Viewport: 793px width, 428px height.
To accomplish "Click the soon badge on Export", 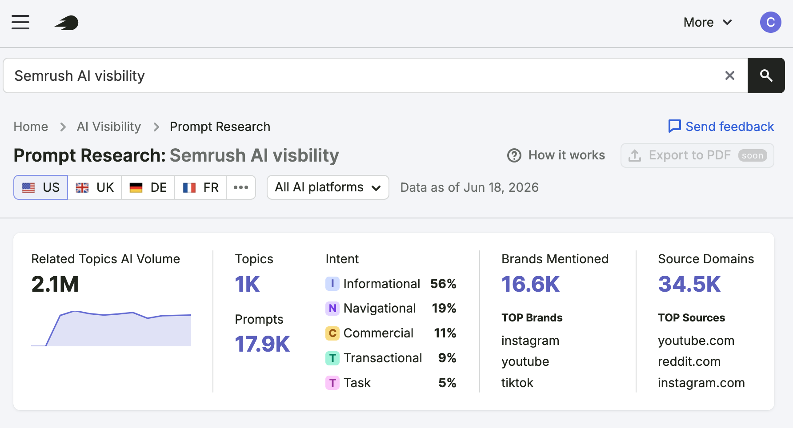I will pyautogui.click(x=753, y=155).
